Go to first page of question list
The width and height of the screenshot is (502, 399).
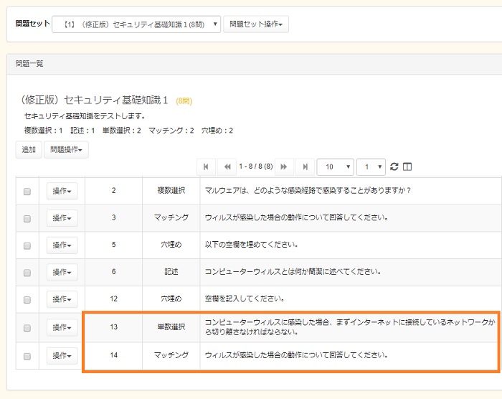[206, 166]
